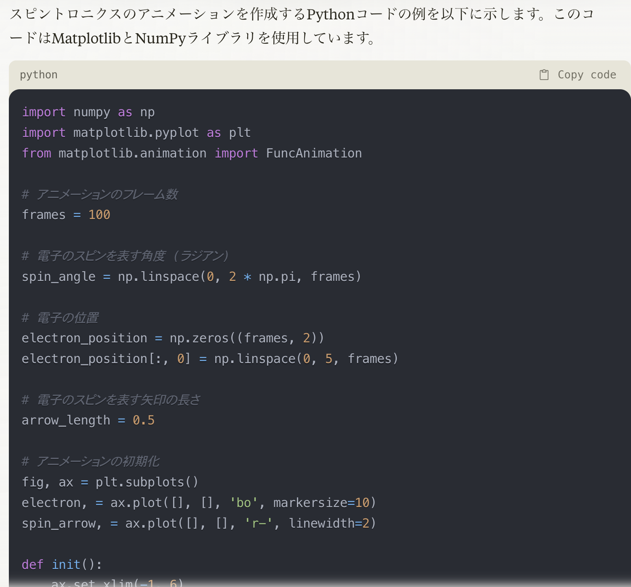Click the 電子の位置 comment line
This screenshot has height=587, width=631.
pyautogui.click(x=67, y=318)
